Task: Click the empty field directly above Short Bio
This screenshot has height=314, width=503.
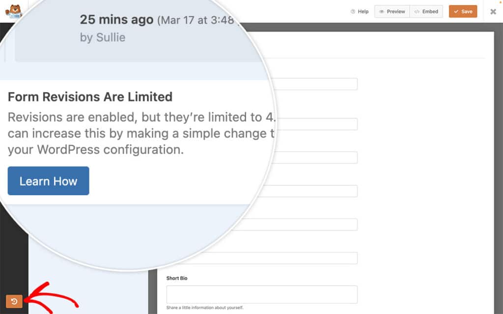Action: tap(262, 258)
